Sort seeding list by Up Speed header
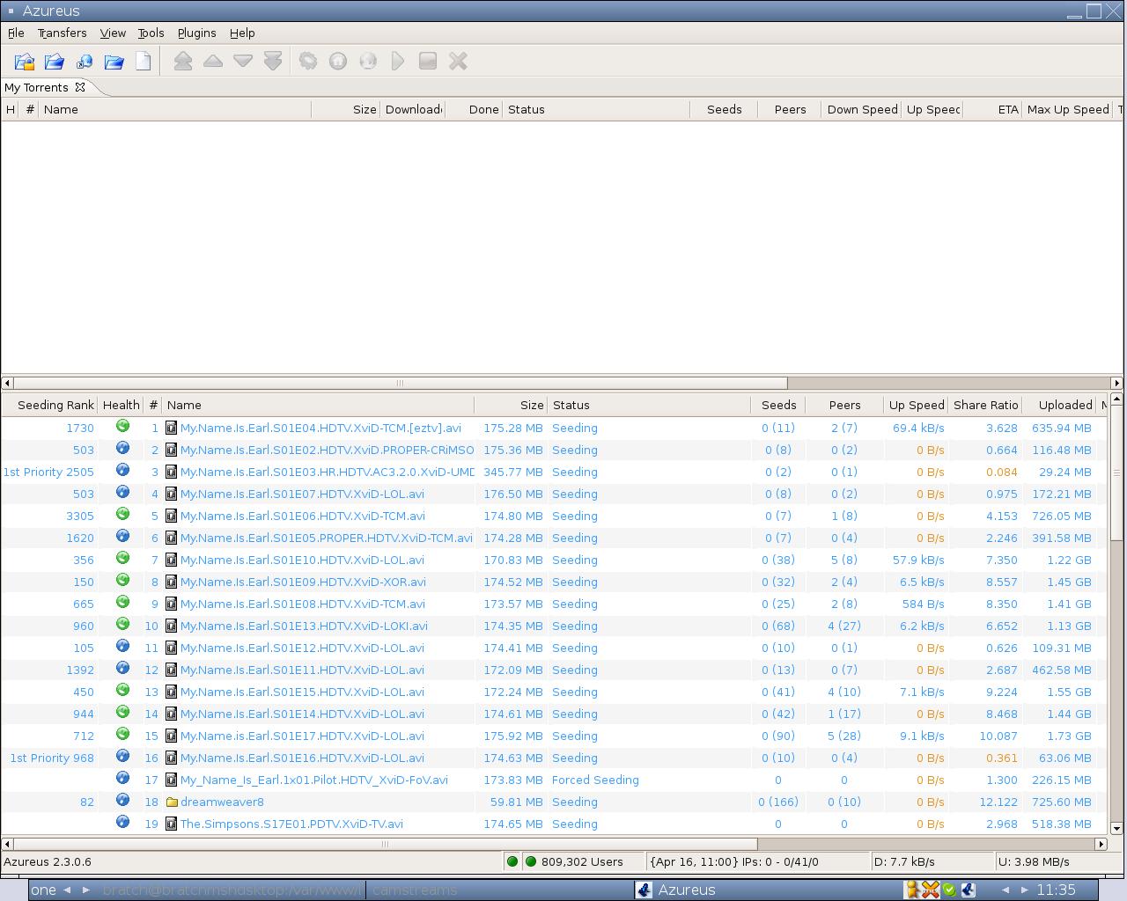 click(x=916, y=405)
